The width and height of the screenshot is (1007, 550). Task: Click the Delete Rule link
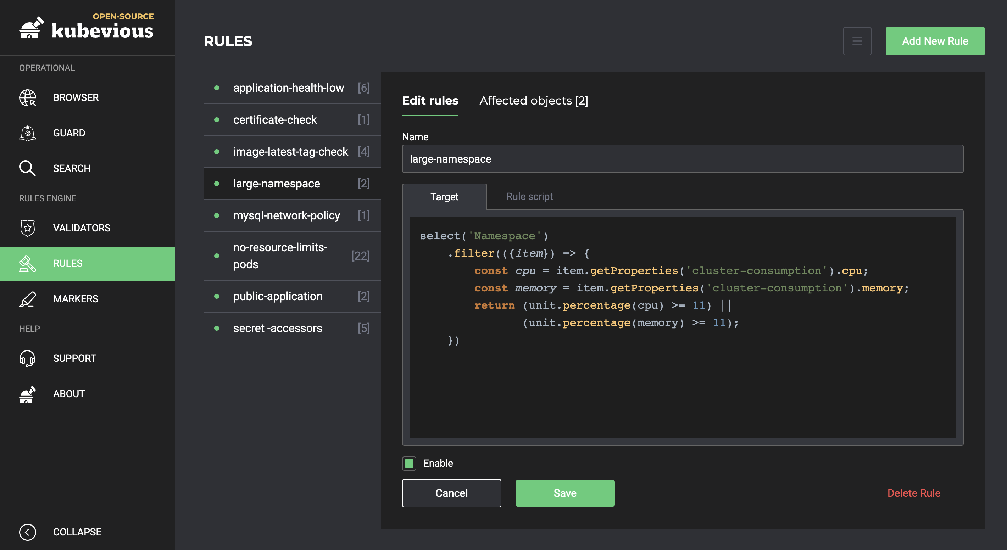pyautogui.click(x=914, y=493)
